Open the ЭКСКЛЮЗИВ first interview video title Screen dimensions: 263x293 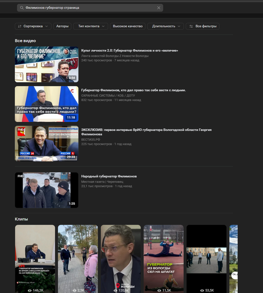click(146, 130)
